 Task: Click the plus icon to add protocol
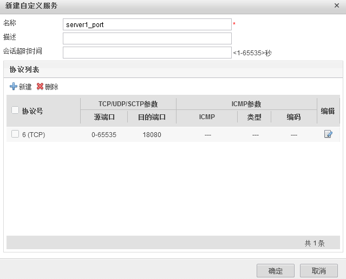pyautogui.click(x=14, y=87)
